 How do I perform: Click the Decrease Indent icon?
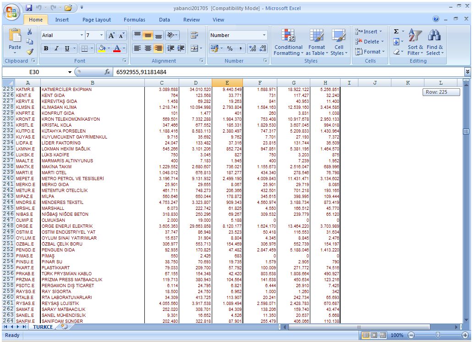(170, 48)
